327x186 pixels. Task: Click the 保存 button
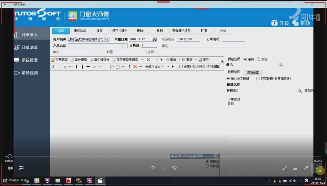click(x=100, y=31)
